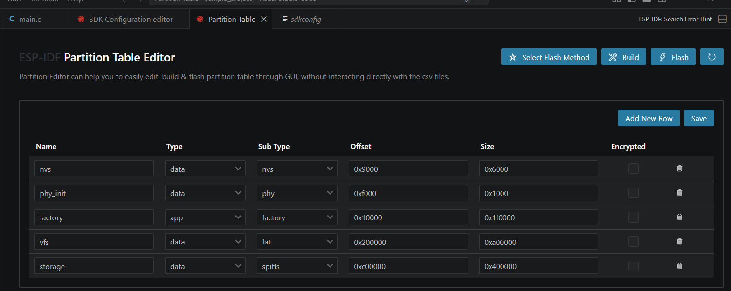Remove the factory row via trash icon
The image size is (731, 291).
click(x=679, y=217)
